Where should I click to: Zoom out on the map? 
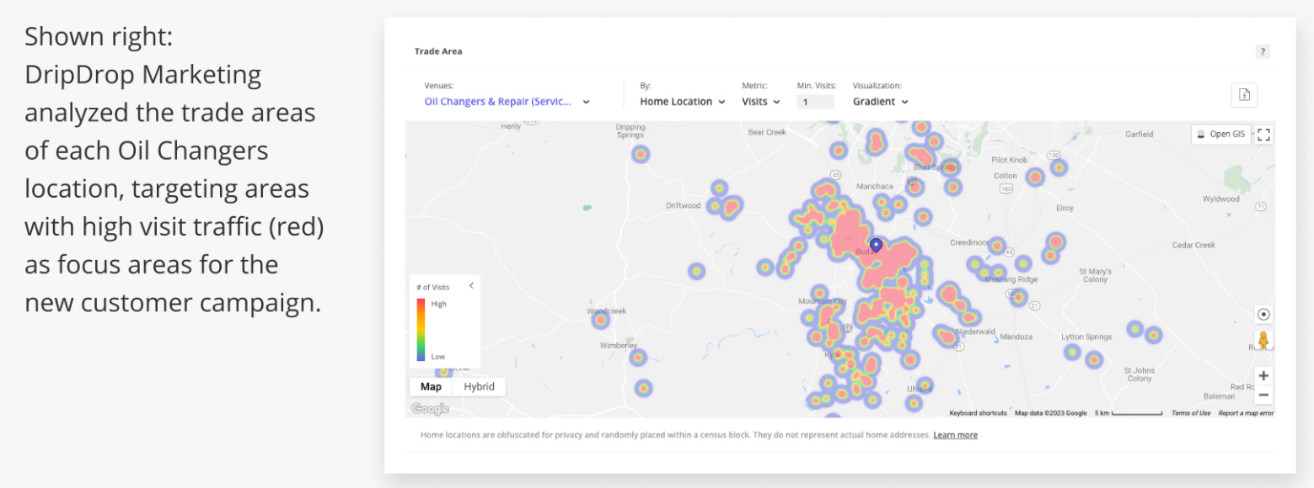click(1263, 395)
